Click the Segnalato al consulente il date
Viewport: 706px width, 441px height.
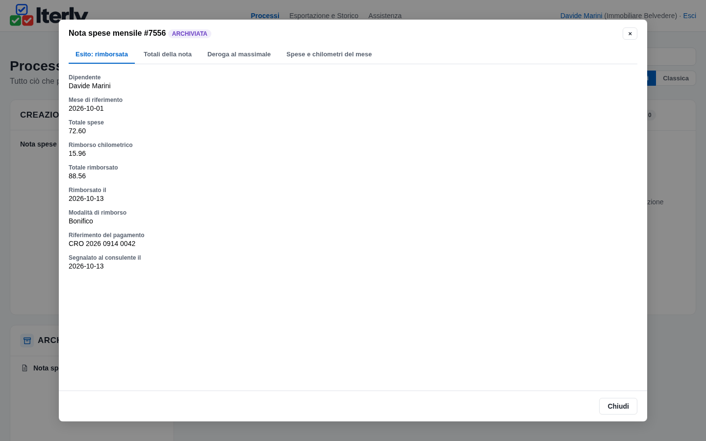[x=86, y=266]
